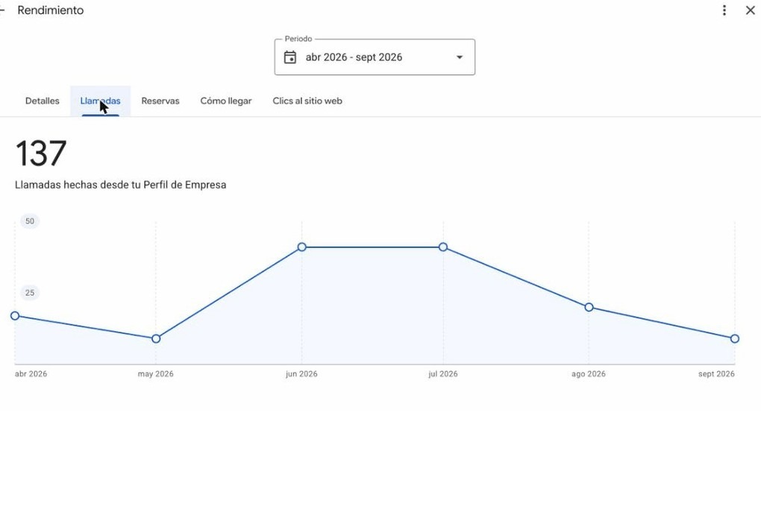Click 'Llamadas hechas desde tu Perfil de Empresa' text

120,185
